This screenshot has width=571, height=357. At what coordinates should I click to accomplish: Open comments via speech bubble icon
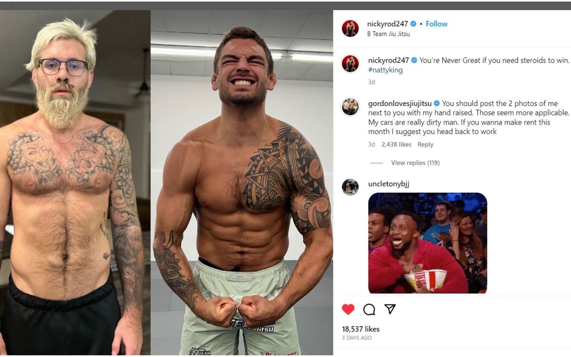pos(369,309)
